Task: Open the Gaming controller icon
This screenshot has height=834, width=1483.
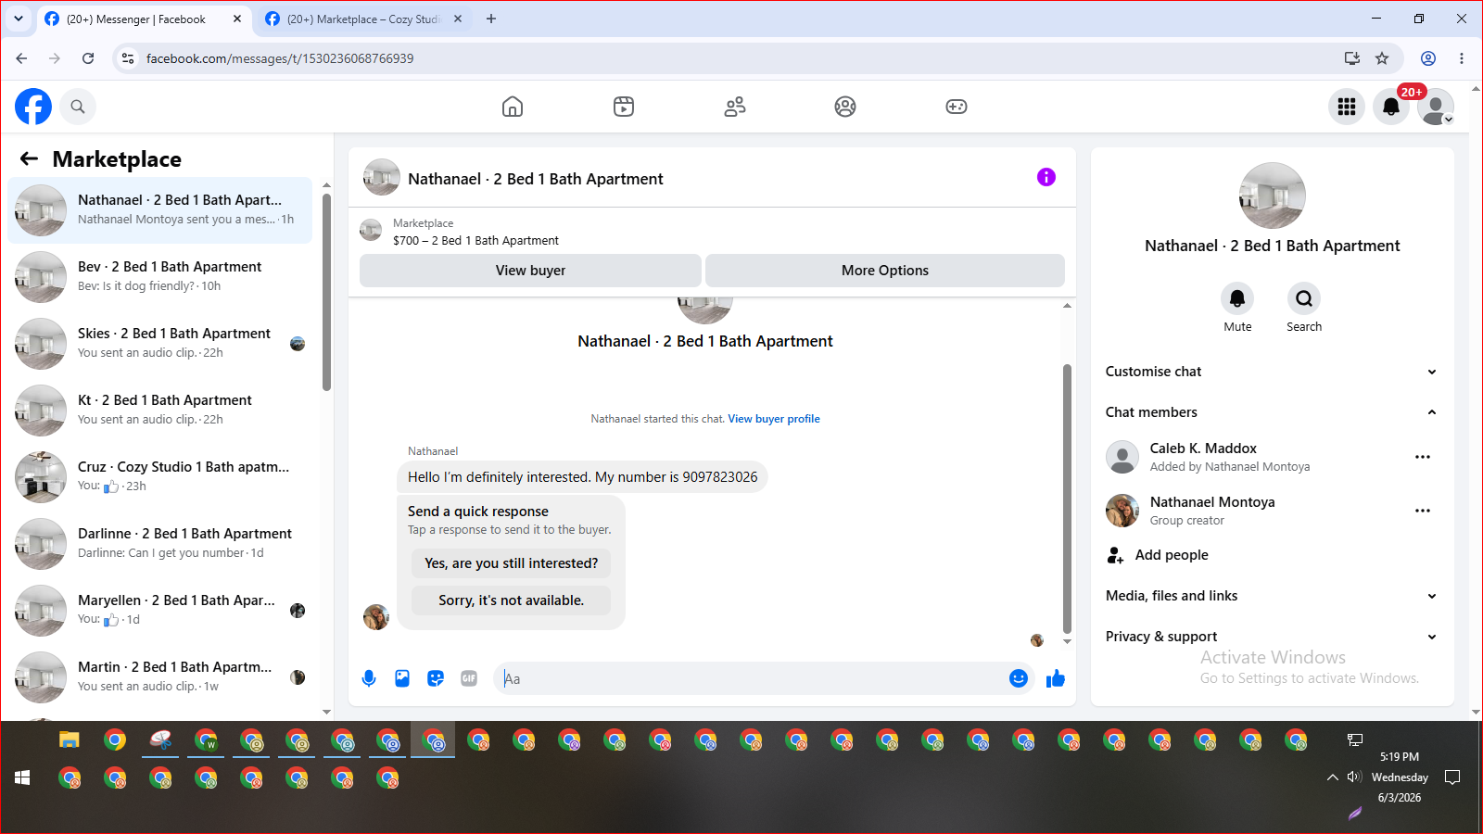Action: (957, 107)
